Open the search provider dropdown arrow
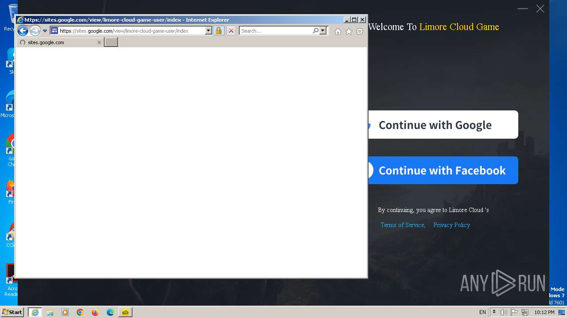Screen dimensions: 567x318 tap(323, 30)
